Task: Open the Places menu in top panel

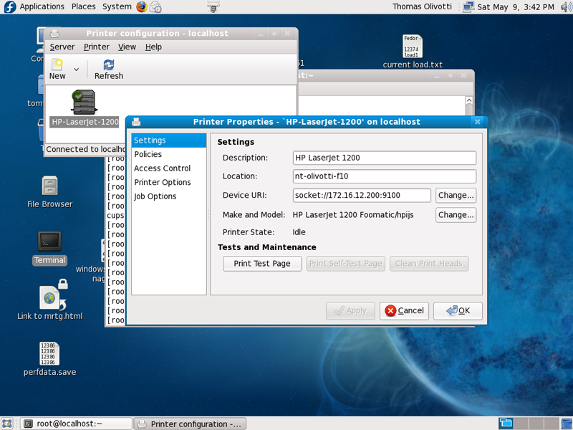Action: [x=83, y=6]
